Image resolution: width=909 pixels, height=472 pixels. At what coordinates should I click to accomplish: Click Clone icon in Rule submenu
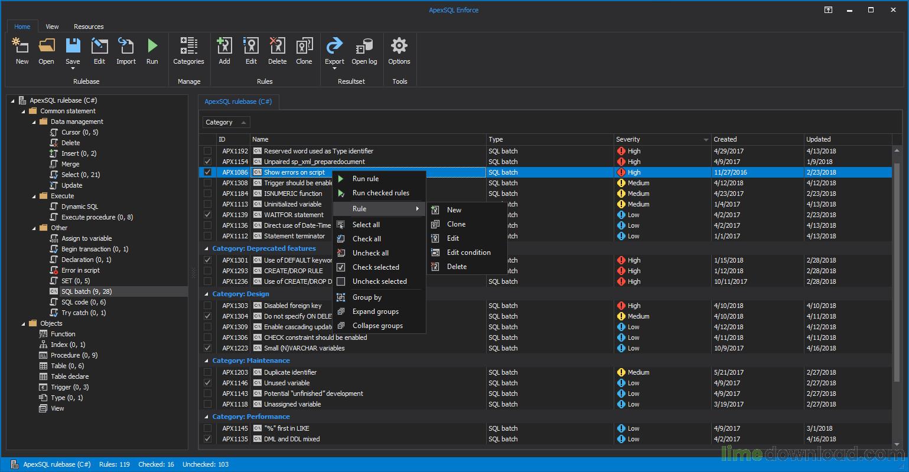click(x=435, y=224)
